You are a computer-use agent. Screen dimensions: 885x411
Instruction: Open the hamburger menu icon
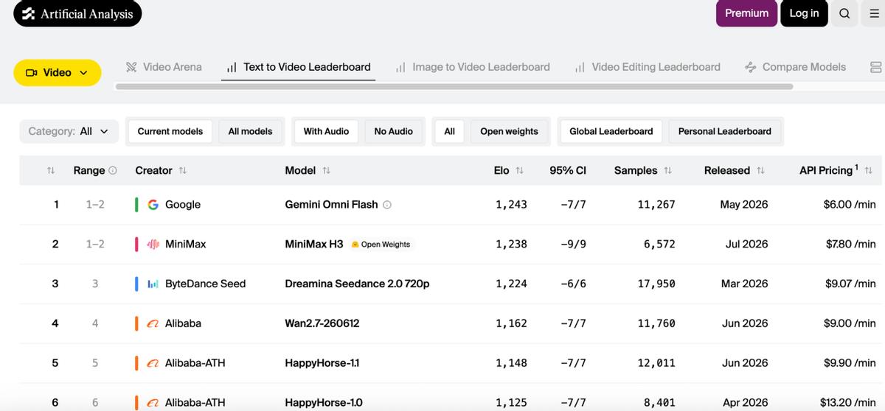click(875, 13)
